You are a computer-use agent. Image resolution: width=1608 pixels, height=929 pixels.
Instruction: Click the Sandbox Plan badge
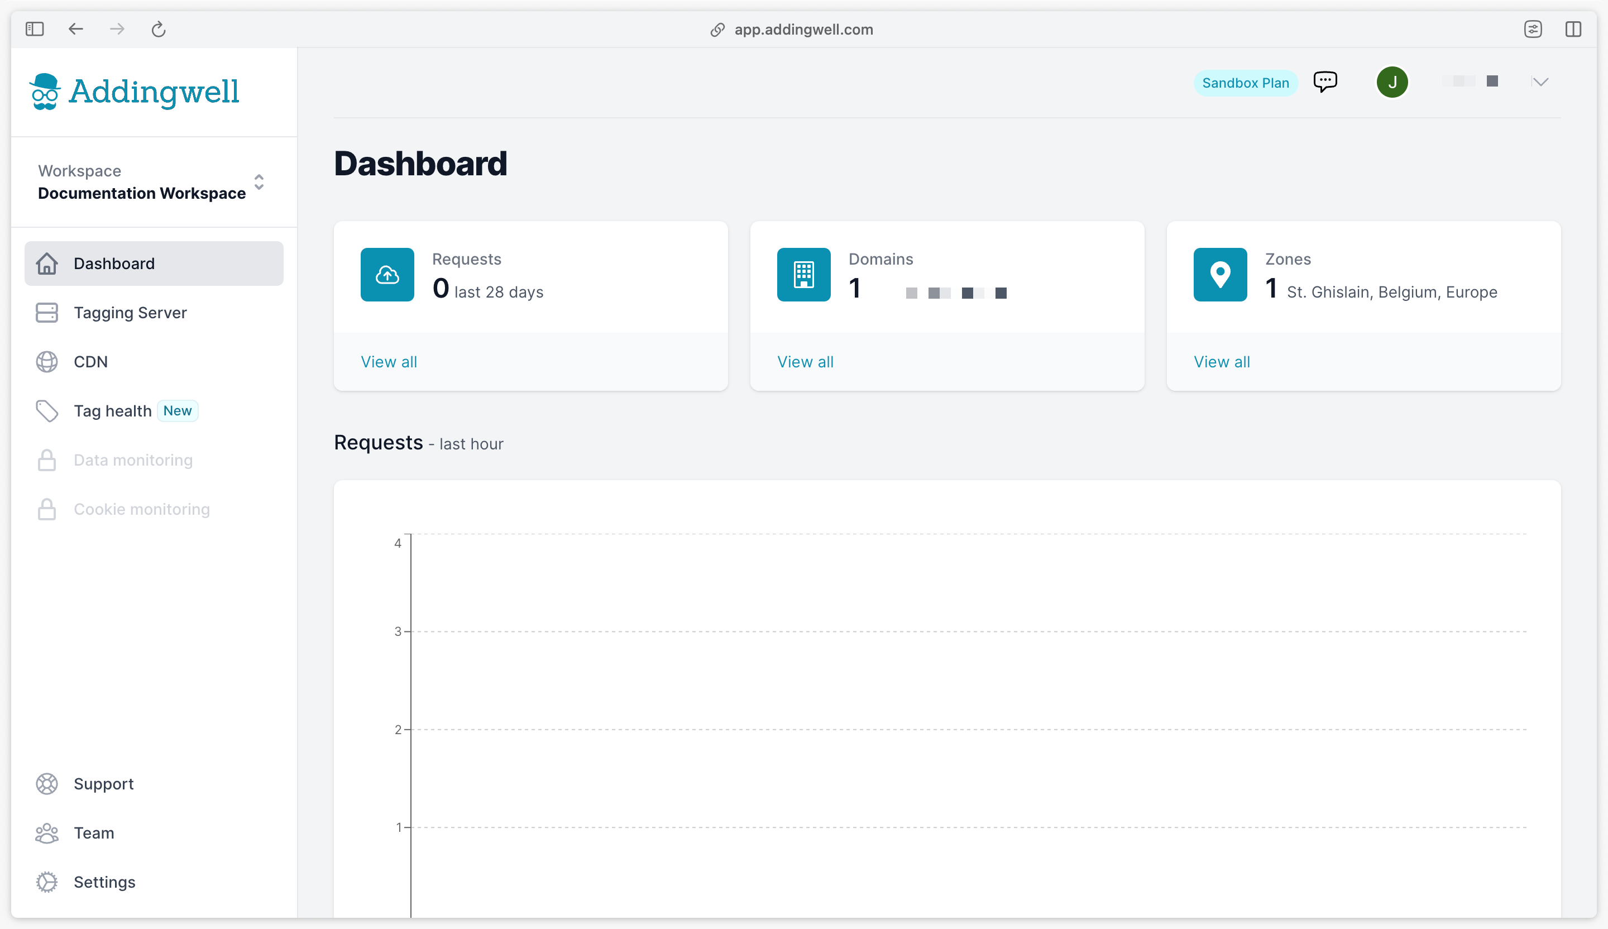(x=1245, y=83)
